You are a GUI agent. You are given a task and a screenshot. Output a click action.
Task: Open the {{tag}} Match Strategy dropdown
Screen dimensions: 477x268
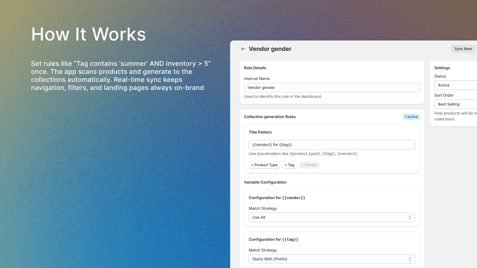pyautogui.click(x=332, y=259)
